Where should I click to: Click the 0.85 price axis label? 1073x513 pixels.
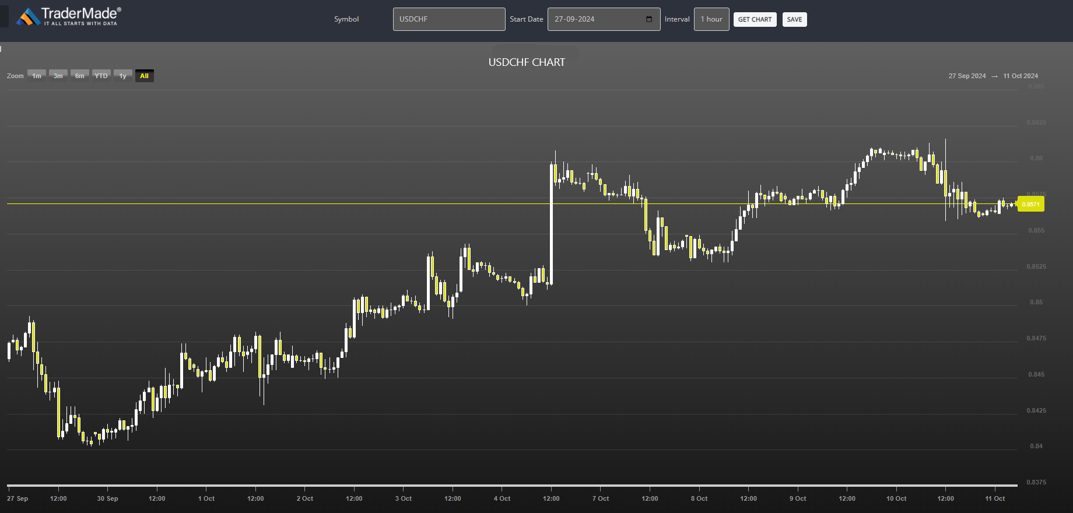[1036, 302]
